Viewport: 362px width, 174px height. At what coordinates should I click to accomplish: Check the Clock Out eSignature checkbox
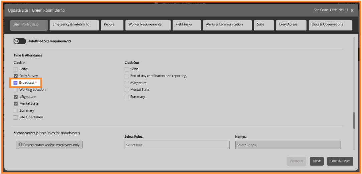127,83
